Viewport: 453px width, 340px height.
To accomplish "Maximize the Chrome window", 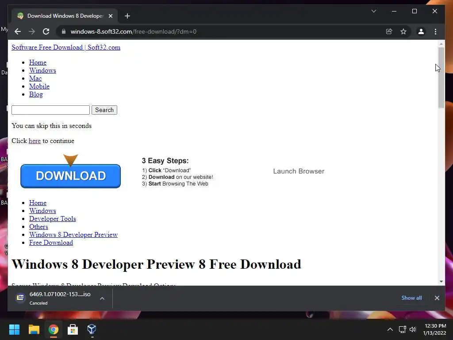I will 414,11.
